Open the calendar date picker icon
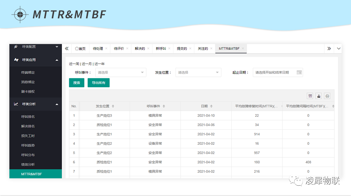351x196 pixels. 299,73
